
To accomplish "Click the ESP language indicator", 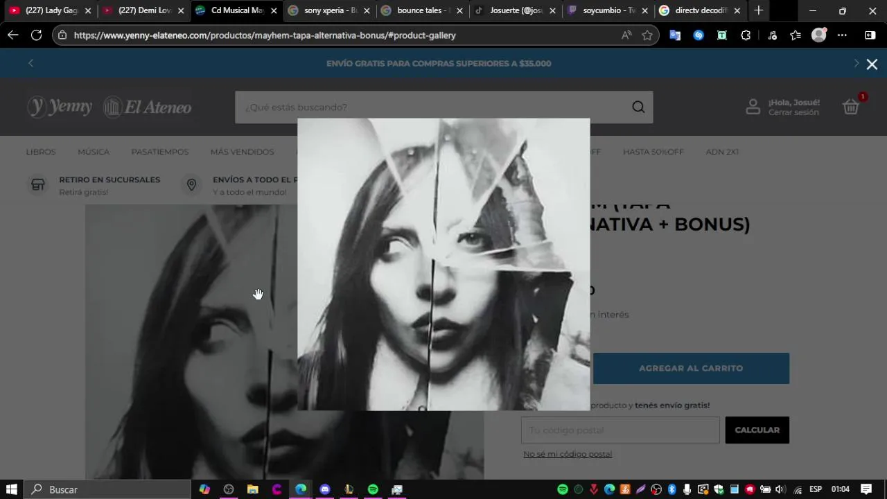I will (x=816, y=489).
